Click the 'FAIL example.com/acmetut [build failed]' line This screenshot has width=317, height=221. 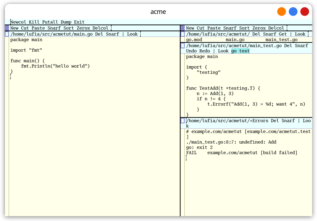point(242,153)
